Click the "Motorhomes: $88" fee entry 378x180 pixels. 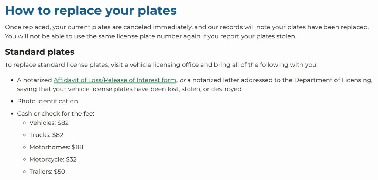(x=56, y=147)
